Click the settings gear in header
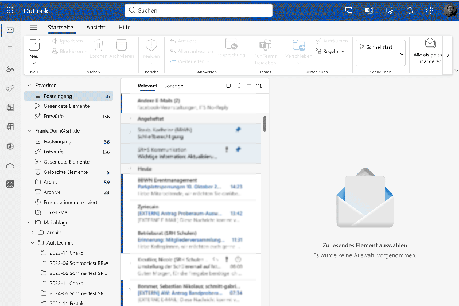459x306 pixels. coord(429,11)
